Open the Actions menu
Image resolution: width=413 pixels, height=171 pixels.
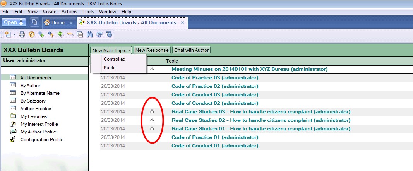tap(69, 12)
